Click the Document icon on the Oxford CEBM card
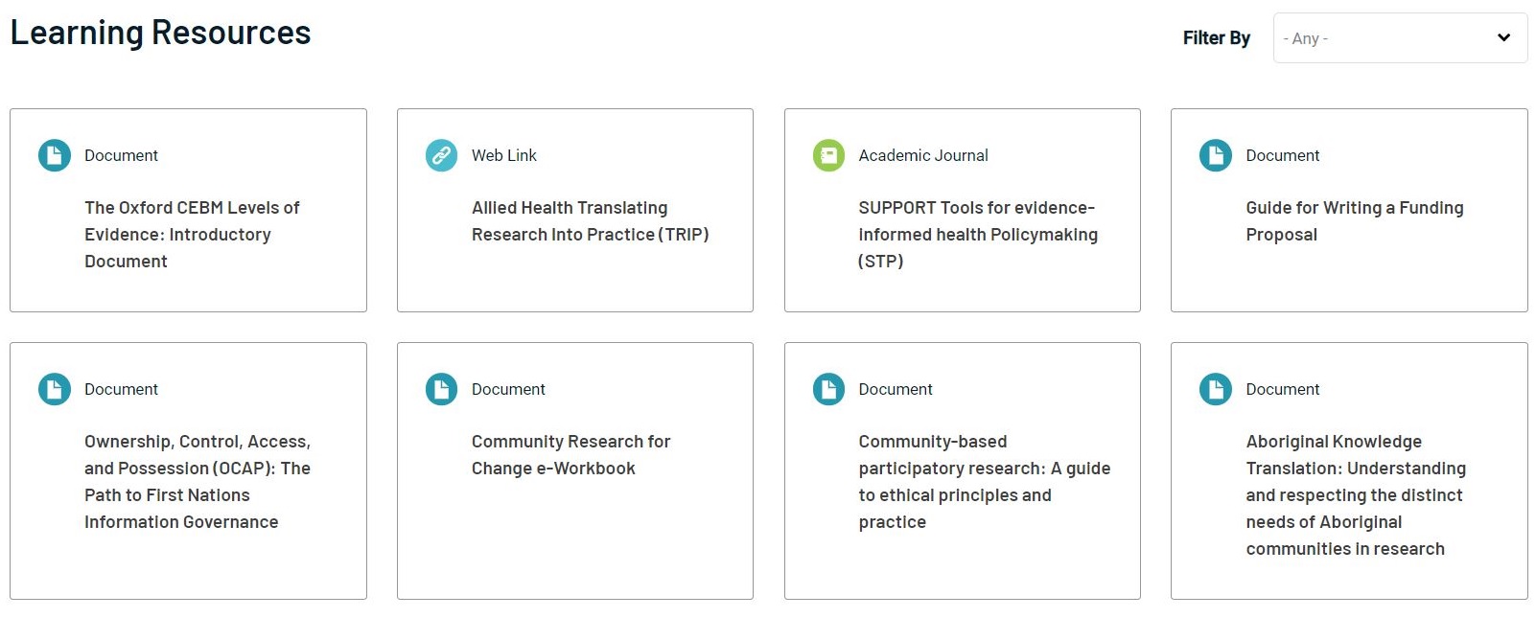1536x618 pixels. point(54,154)
